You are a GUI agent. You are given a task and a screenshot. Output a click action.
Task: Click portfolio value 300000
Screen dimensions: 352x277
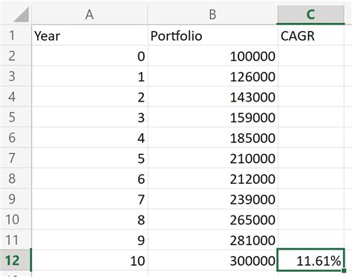213,261
